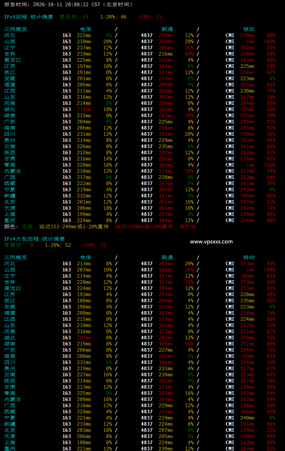285x451 pixels.
Task: Click 河南 联通 latency "323ms"
Action: (x=166, y=332)
